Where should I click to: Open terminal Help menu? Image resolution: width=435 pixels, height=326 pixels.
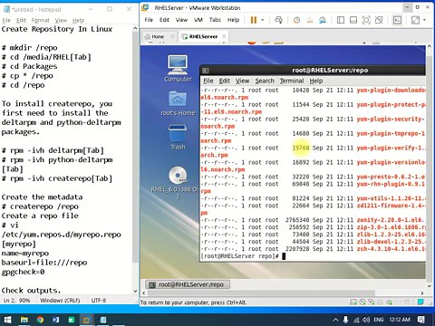316,81
